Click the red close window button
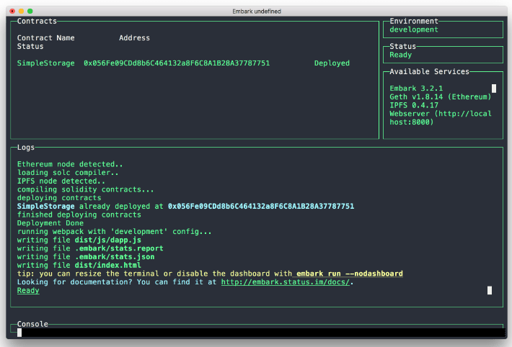This screenshot has height=347, width=512. (x=12, y=12)
